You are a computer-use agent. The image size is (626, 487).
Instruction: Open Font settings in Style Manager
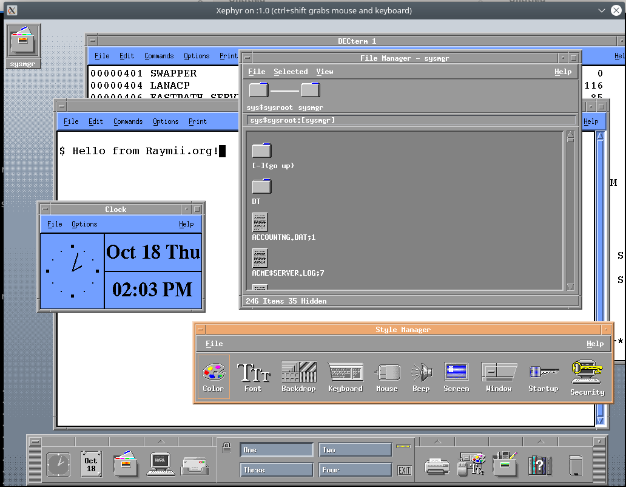254,373
